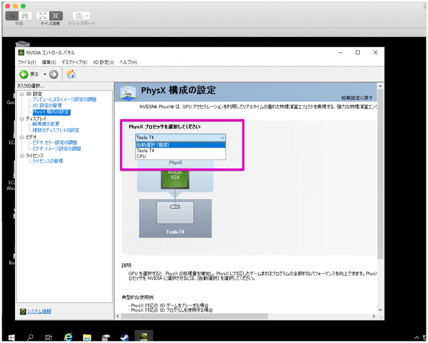Select 解像度の変更 in task tree

46,124
